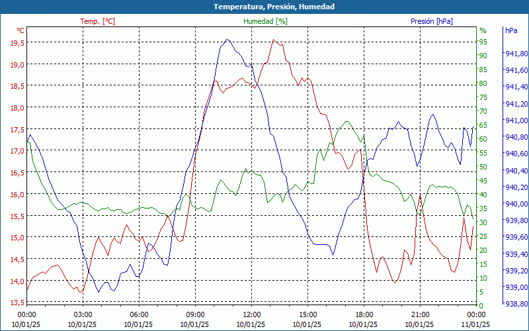The height and width of the screenshot is (331, 529).
Task: Pick the 18,5 temperature axis value
Action: [x=18, y=86]
